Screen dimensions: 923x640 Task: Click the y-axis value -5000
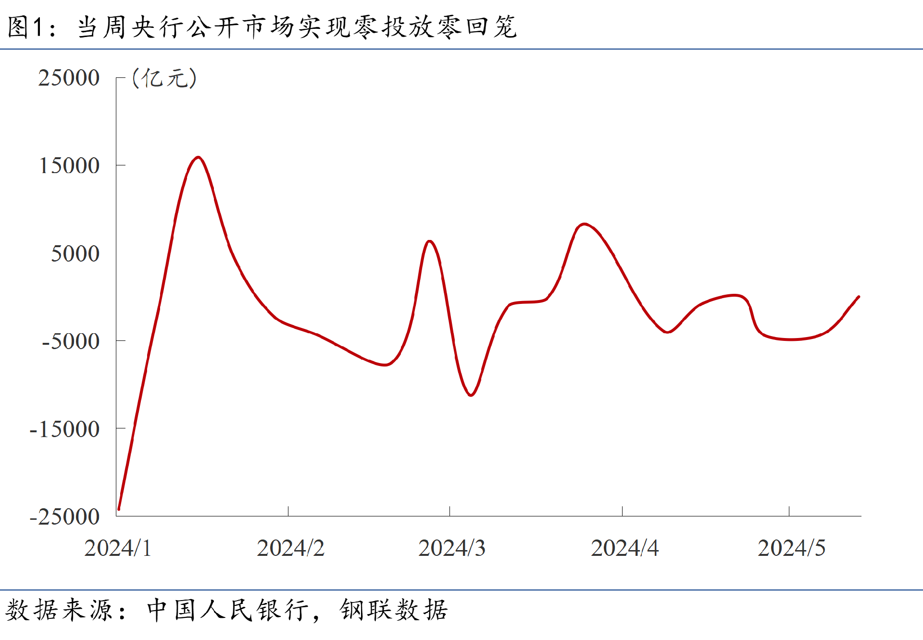(x=71, y=341)
